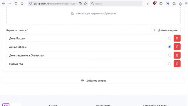Open tracking protection shield info
188x106 pixels.
(31, 4)
